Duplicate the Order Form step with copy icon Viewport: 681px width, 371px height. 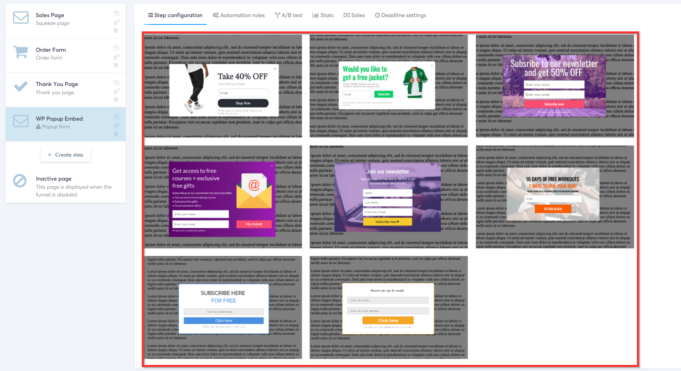pos(116,48)
